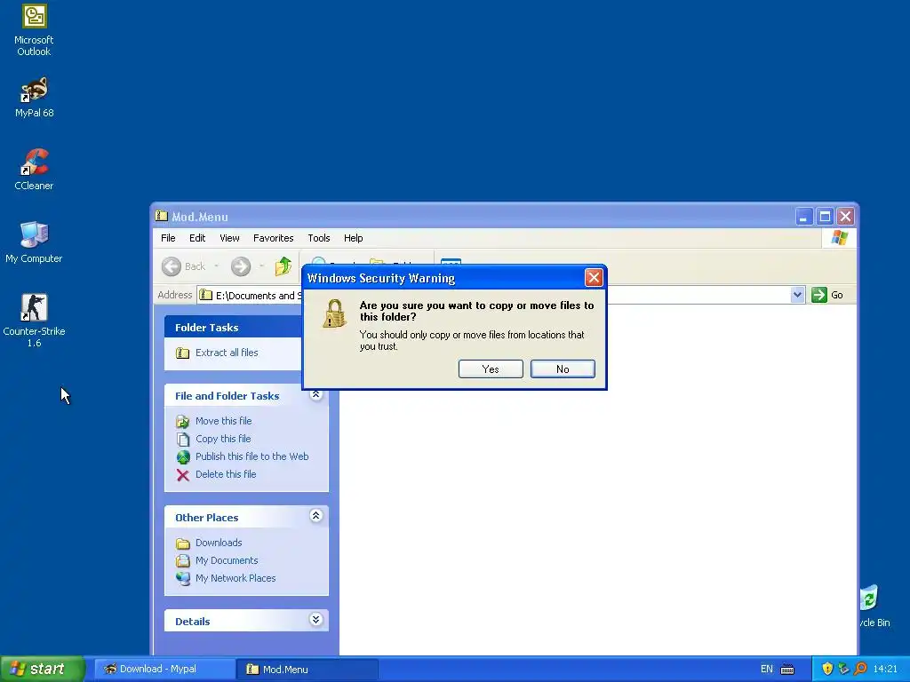Screen dimensions: 910x682
Task: Close the Windows Security Warning dialog
Action: [593, 278]
